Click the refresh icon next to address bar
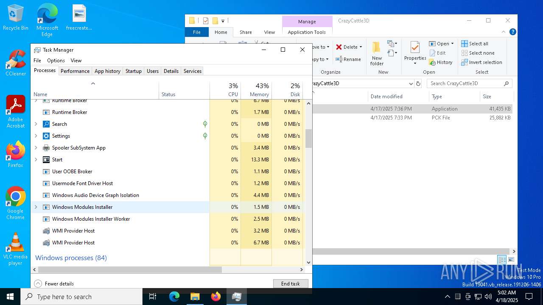Screen dimensions: 543x305 click(418, 83)
